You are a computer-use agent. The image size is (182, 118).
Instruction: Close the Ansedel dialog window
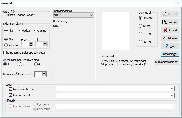click(x=178, y=3)
